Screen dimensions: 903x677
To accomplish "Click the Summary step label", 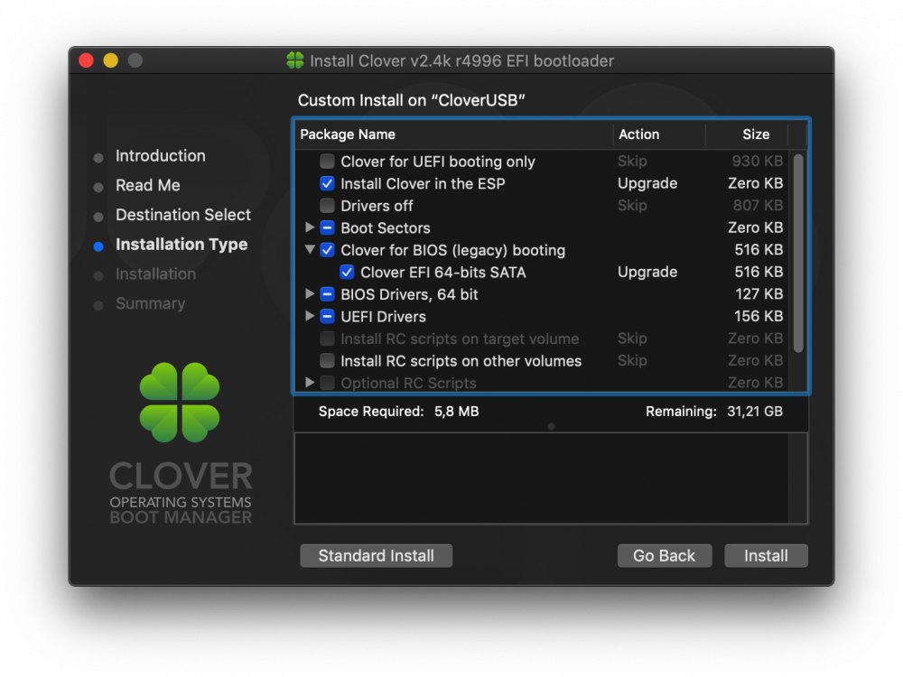I will point(150,303).
